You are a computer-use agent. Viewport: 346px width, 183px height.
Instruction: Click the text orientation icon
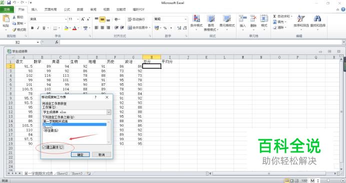[x=116, y=19]
